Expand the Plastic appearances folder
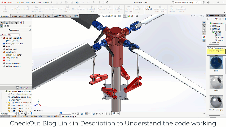Screen dimensions: 226x127 (x=211, y=26)
